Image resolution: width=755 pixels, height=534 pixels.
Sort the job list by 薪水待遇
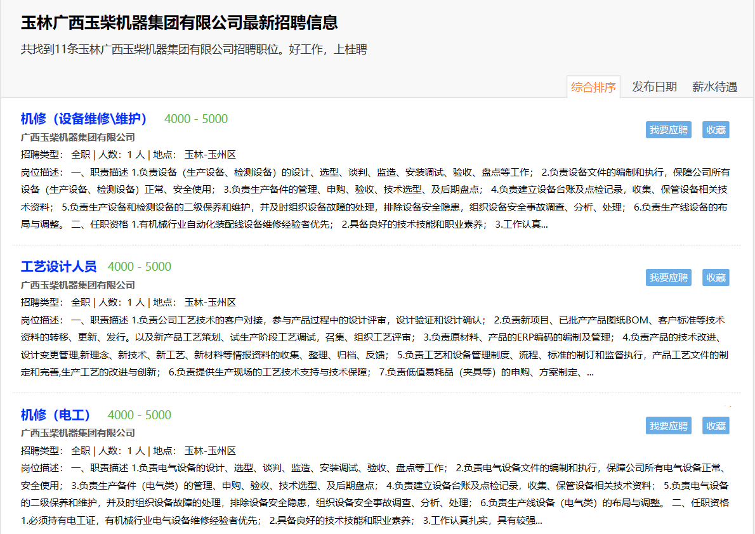(x=714, y=88)
